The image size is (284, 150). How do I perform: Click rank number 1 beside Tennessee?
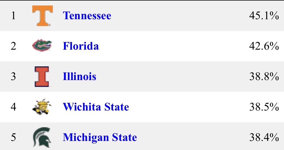pos(13,16)
